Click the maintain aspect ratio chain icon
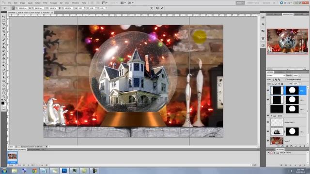Screen dimensions: 310x174 60,8
